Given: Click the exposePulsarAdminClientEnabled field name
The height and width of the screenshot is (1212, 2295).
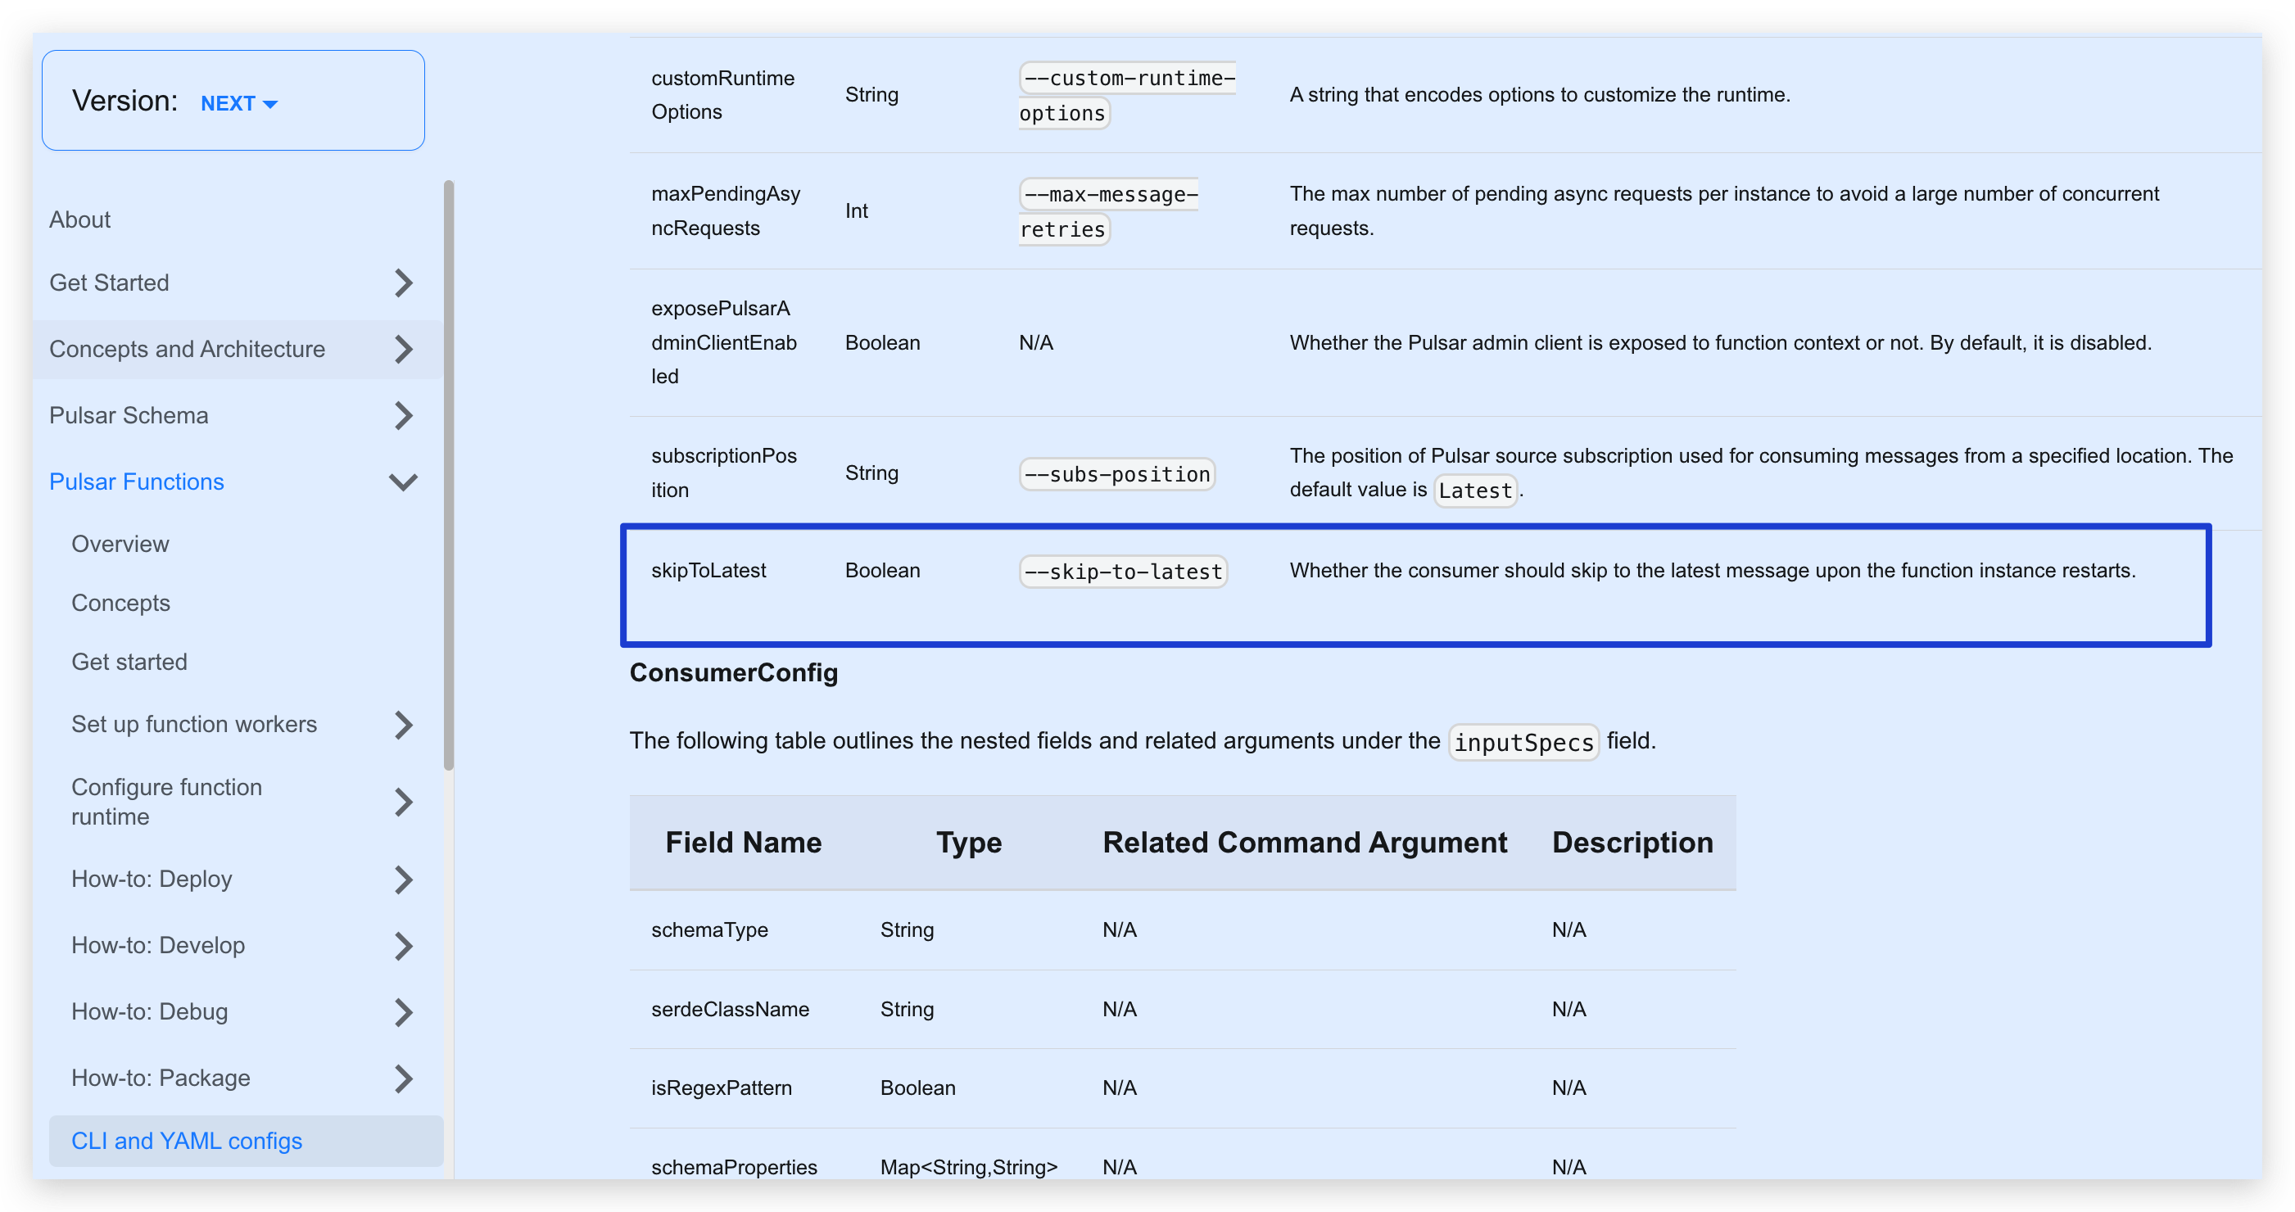Looking at the screenshot, I should (724, 343).
